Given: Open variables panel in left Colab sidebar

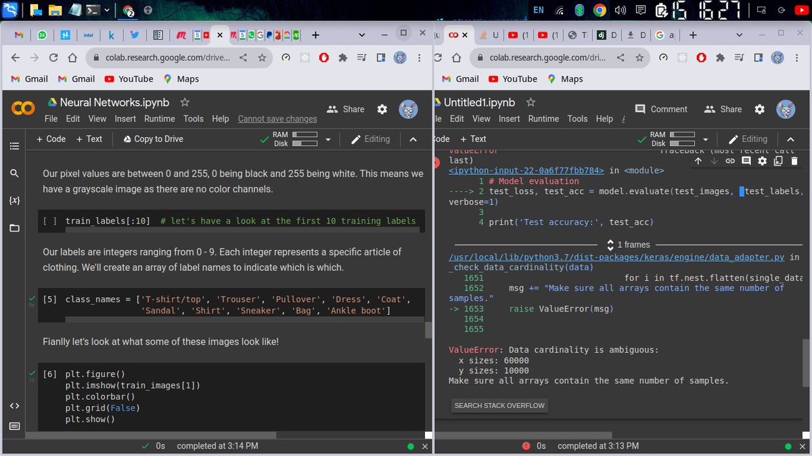Looking at the screenshot, I should tap(14, 201).
